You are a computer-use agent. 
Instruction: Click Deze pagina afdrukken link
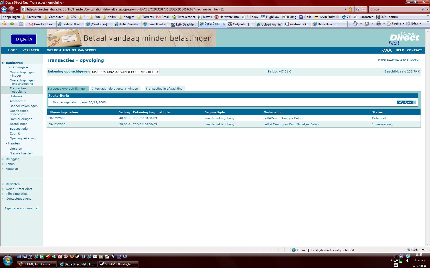pyautogui.click(x=398, y=60)
